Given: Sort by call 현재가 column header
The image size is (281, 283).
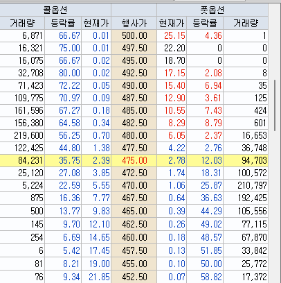Looking at the screenshot, I should 96,23.
